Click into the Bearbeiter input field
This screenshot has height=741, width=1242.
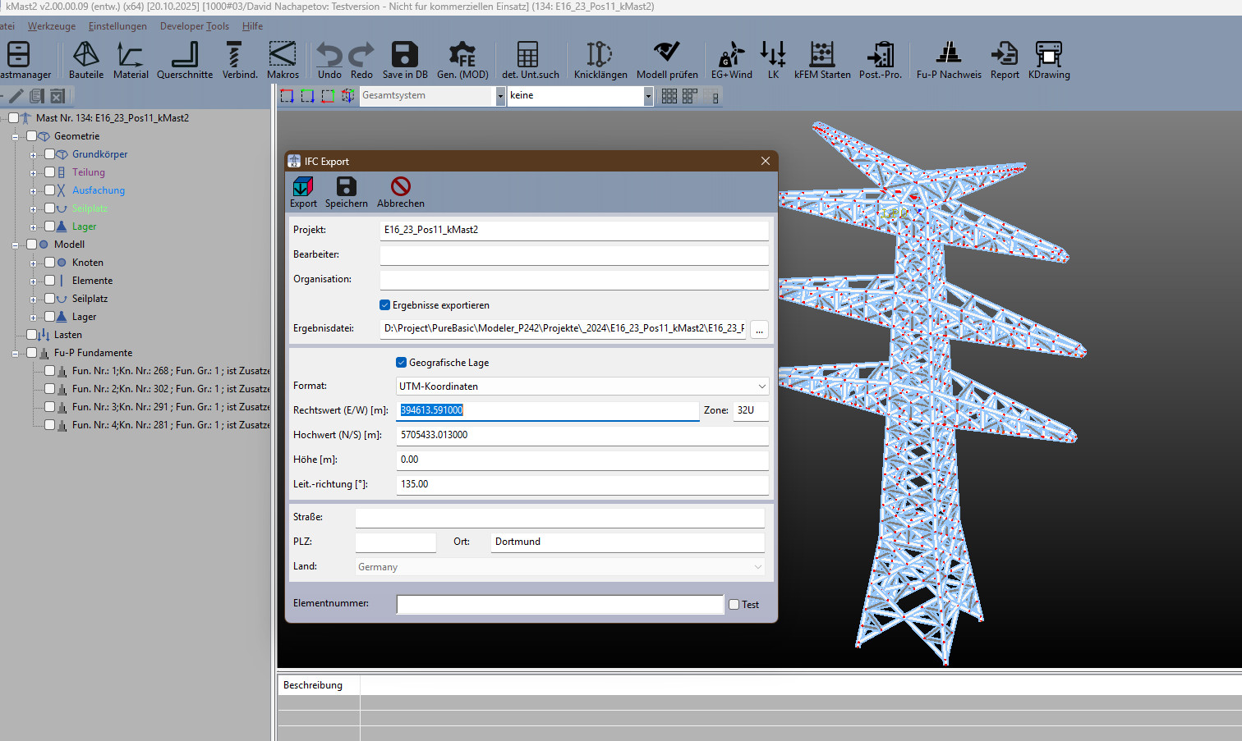(x=573, y=255)
